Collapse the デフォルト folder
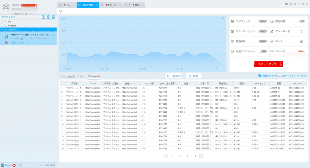 pos(2,30)
